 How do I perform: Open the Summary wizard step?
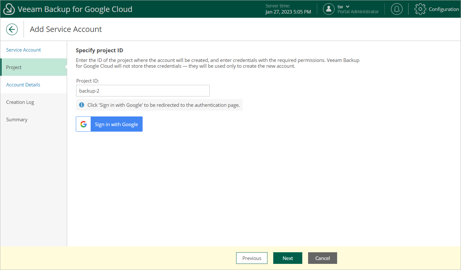(x=17, y=120)
